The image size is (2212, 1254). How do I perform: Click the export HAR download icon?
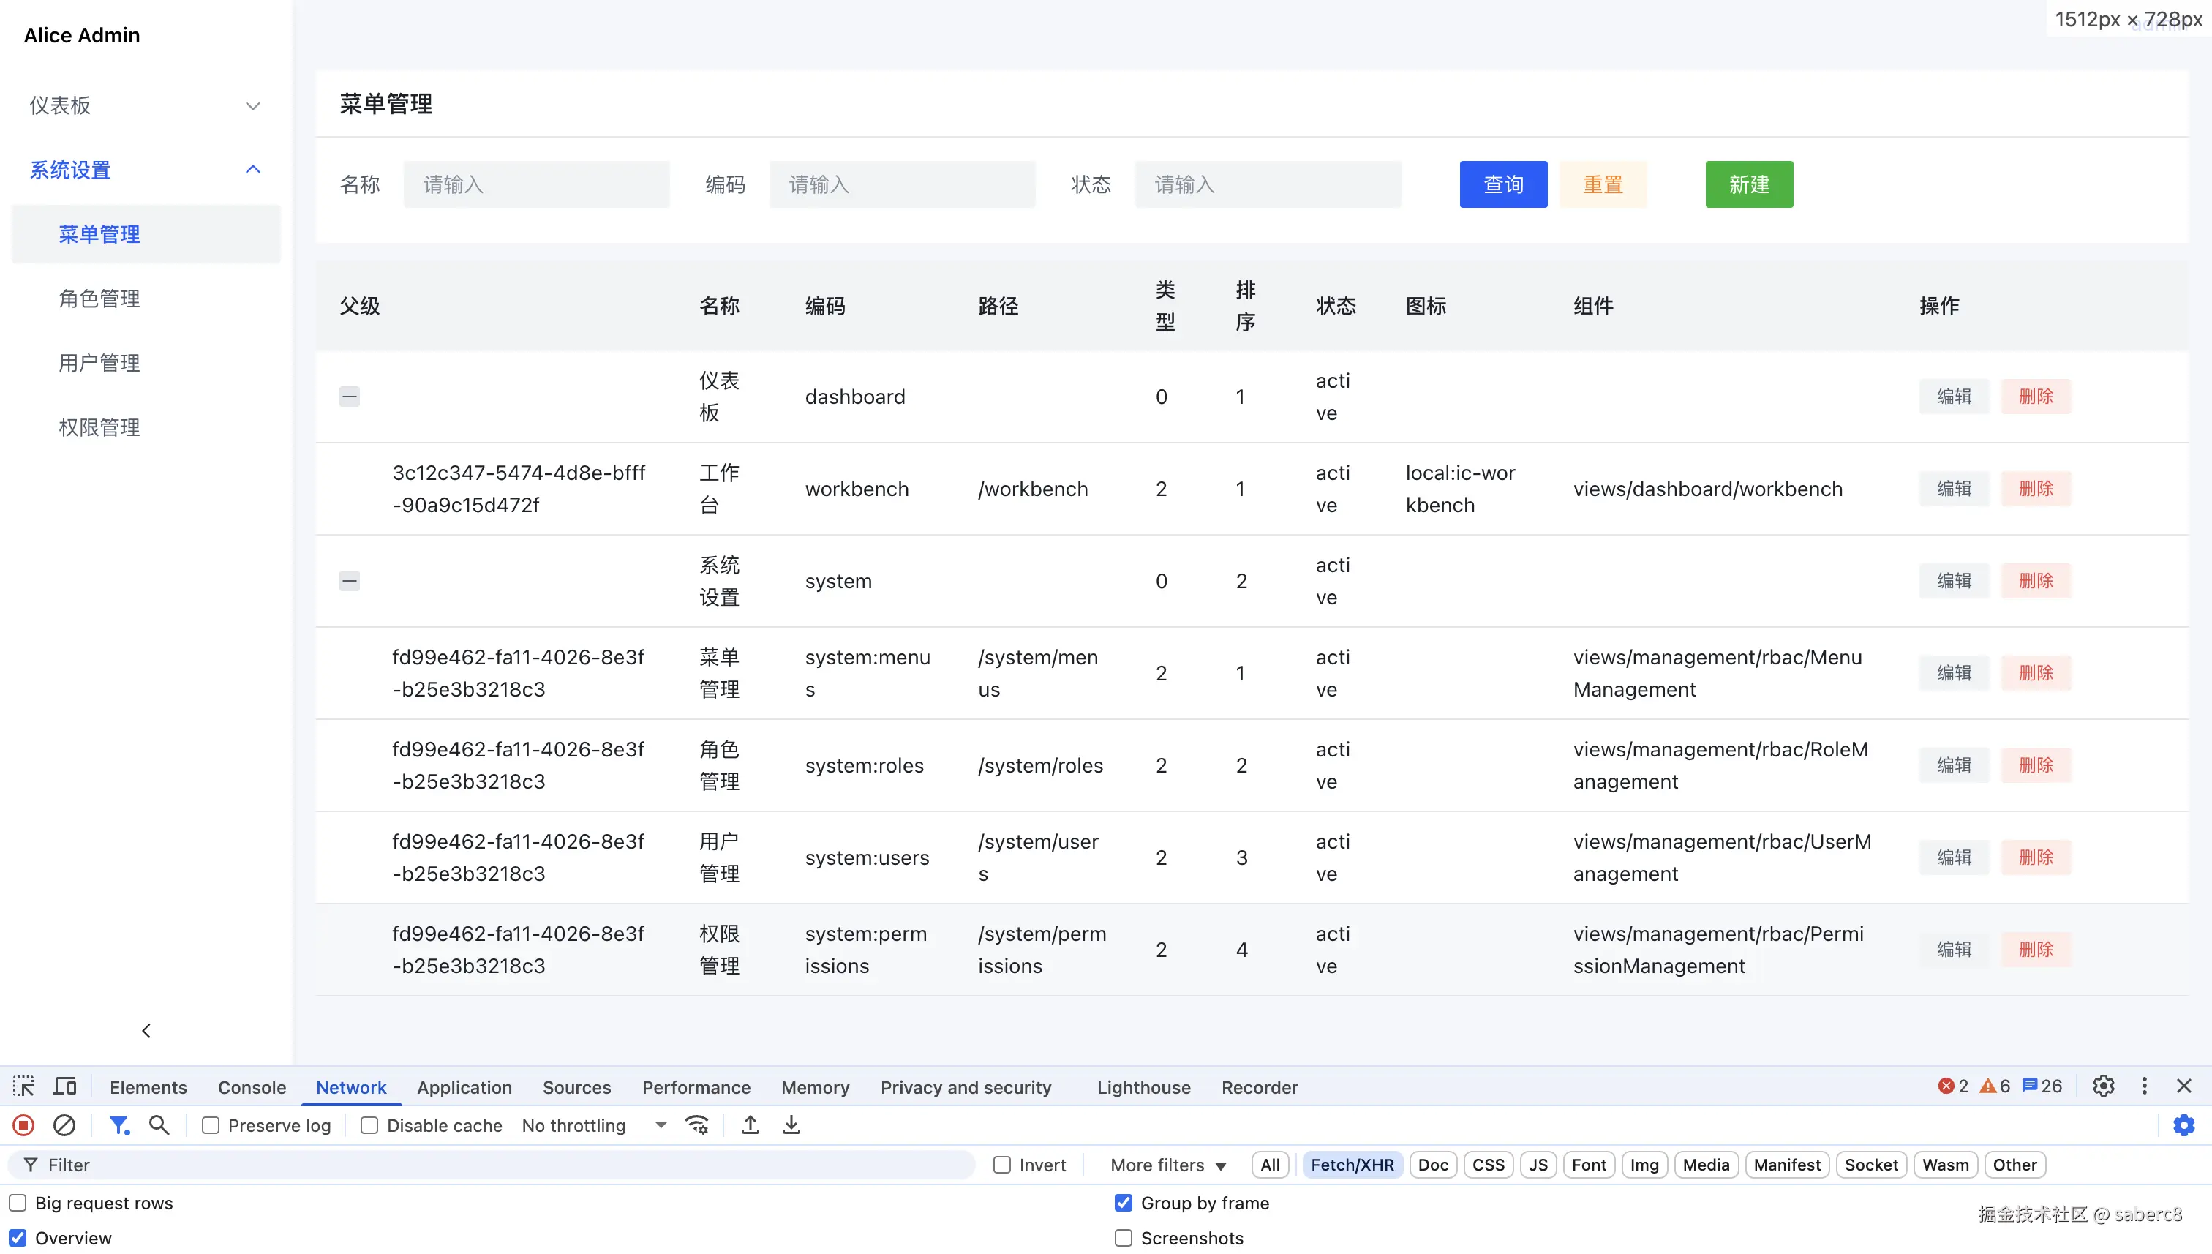791,1125
